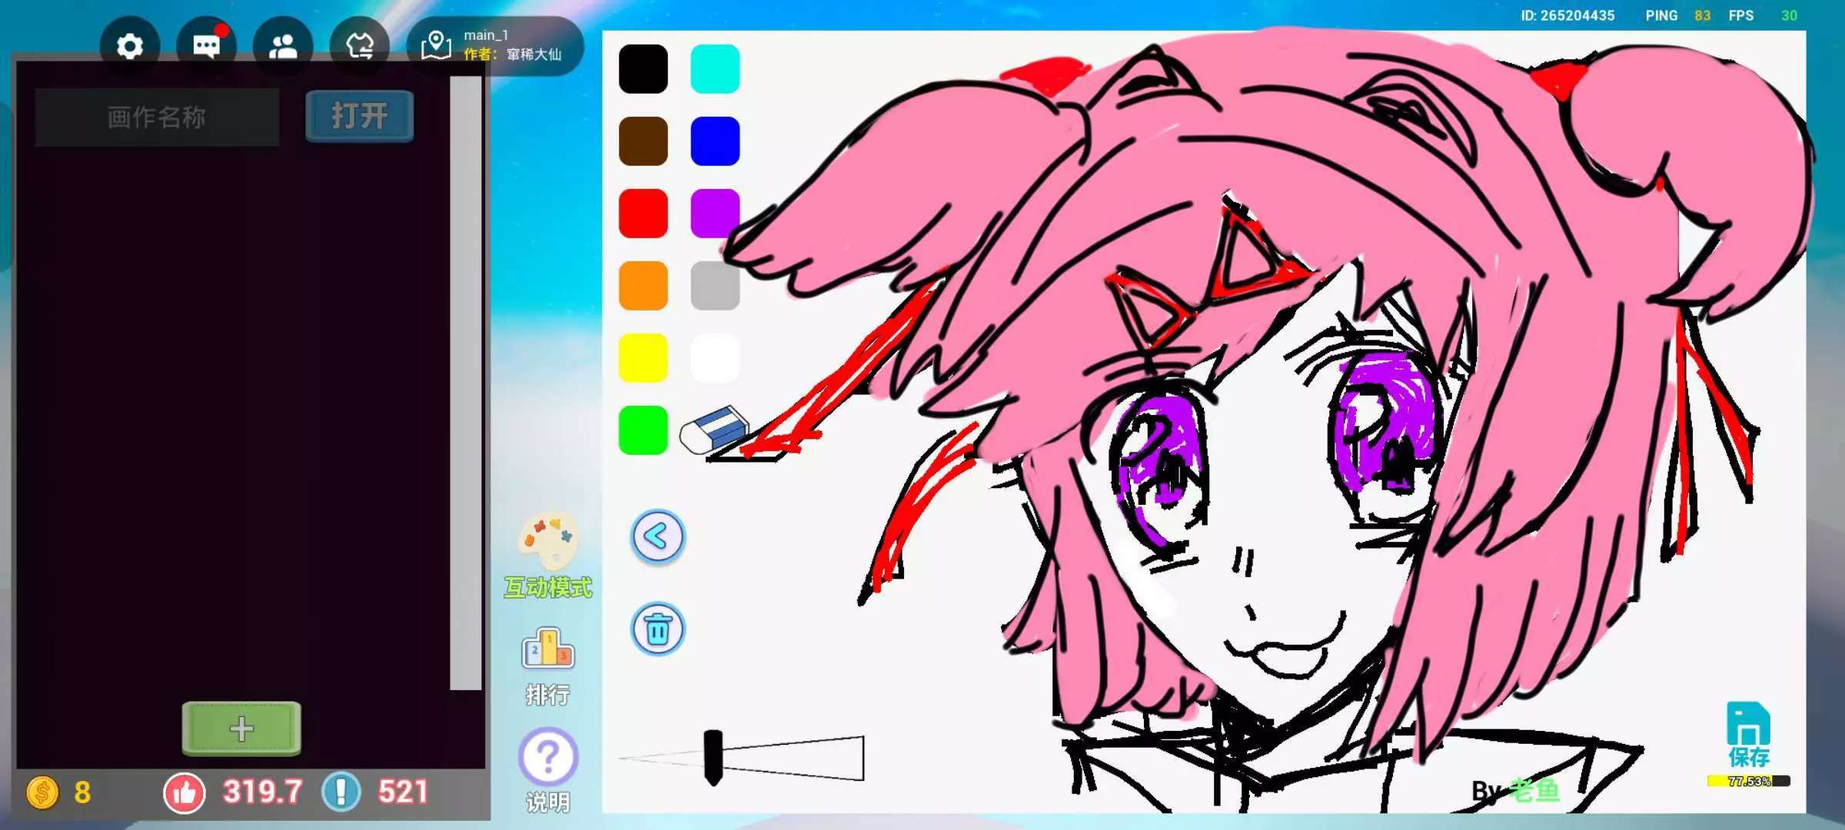
Task: Open the chat messages icon
Action: pyautogui.click(x=206, y=47)
